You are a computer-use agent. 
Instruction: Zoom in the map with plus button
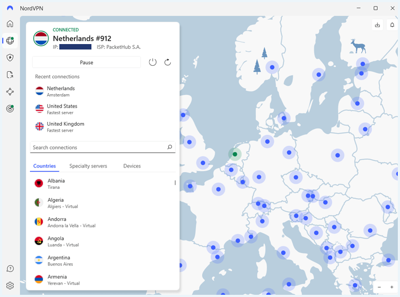click(x=392, y=287)
